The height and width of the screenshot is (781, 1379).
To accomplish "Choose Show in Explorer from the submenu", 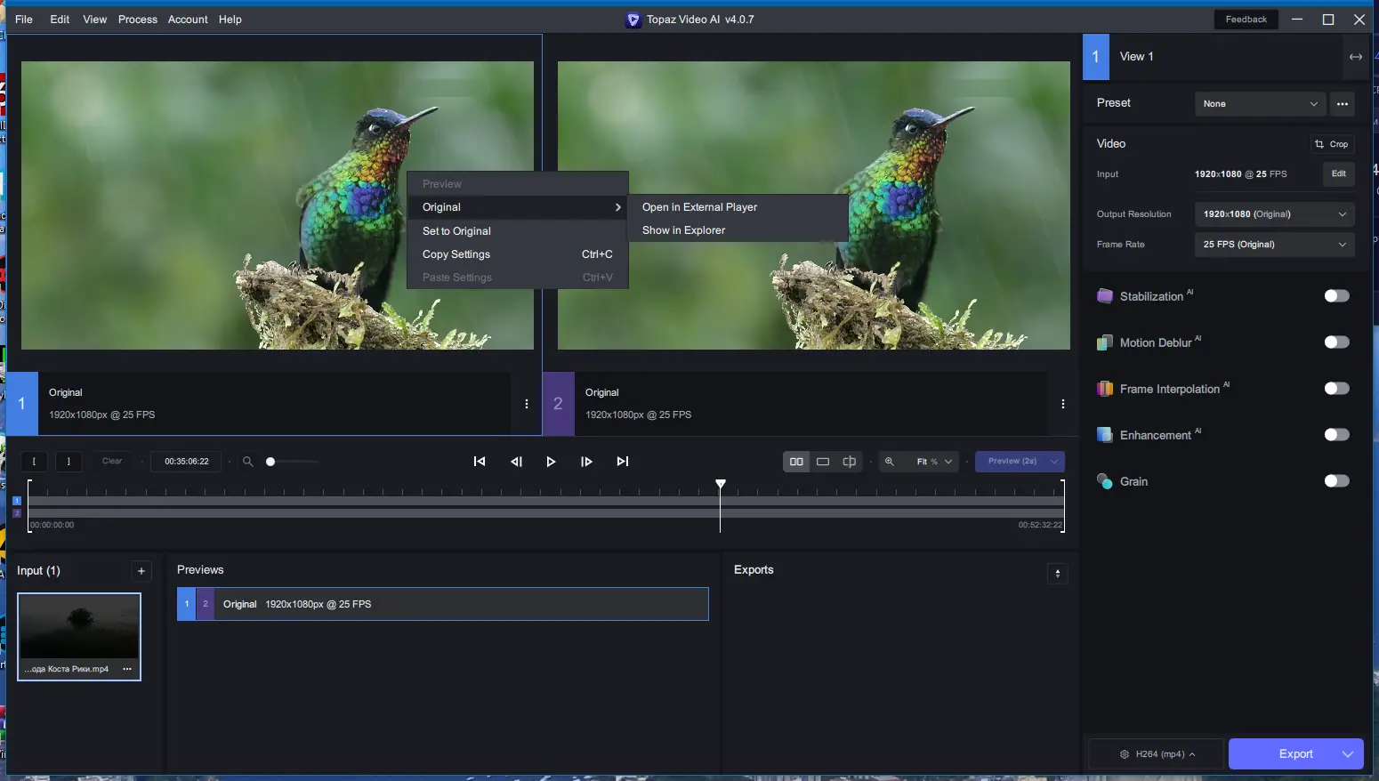I will (x=738, y=230).
